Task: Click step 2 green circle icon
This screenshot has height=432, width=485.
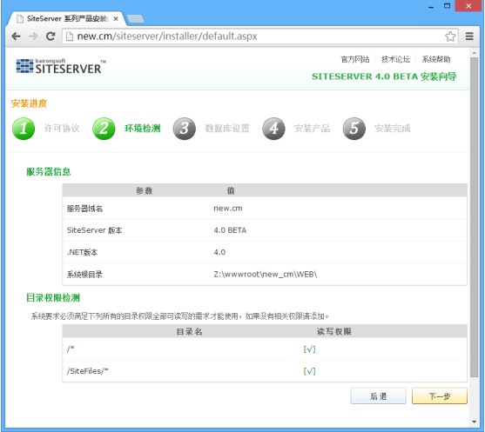Action: coord(104,129)
